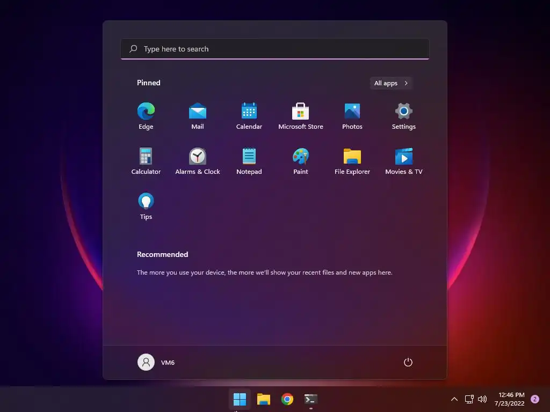Open clock showing 12:46 PM
Screen dimensions: 550x412
click(x=509, y=399)
